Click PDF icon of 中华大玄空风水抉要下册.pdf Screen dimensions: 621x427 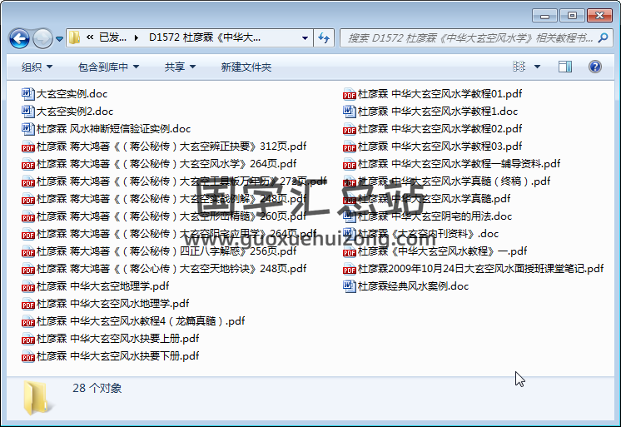click(x=27, y=356)
